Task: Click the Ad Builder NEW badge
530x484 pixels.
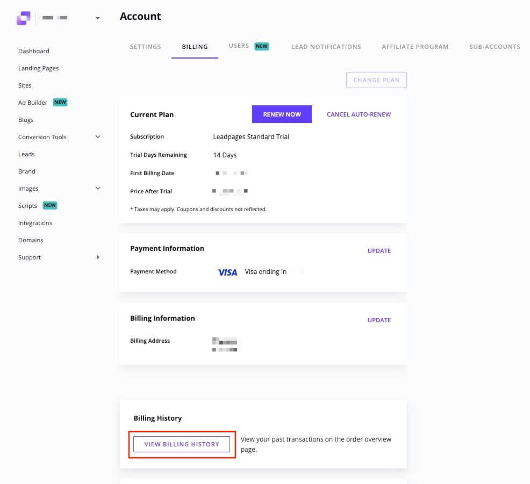Action: pos(60,102)
